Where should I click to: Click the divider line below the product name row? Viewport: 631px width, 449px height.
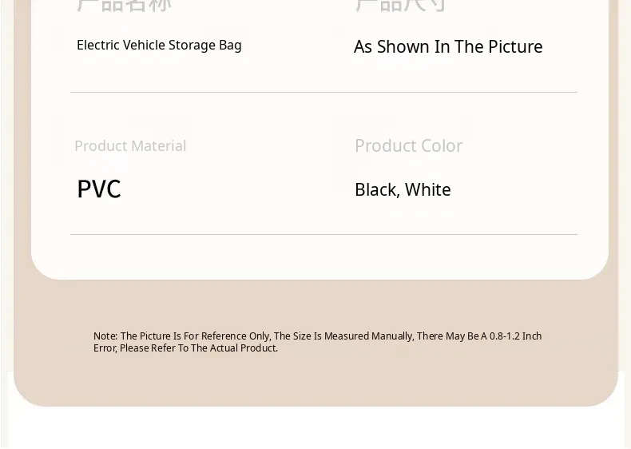[324, 92]
